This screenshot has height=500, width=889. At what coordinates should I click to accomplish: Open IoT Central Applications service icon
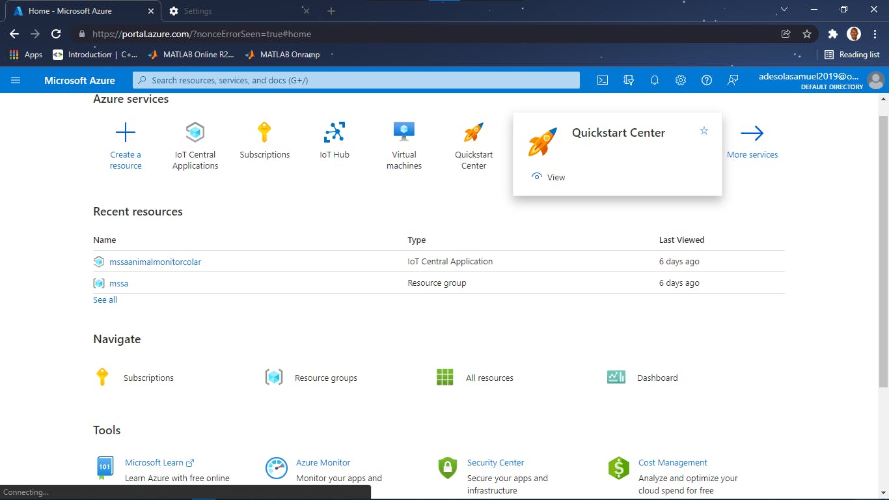[x=195, y=132]
